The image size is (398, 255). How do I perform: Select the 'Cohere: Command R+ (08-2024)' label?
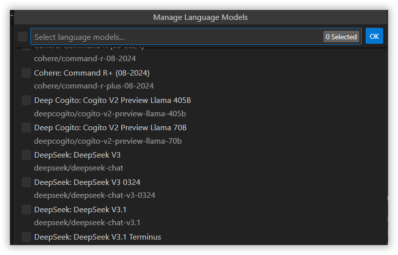92,73
